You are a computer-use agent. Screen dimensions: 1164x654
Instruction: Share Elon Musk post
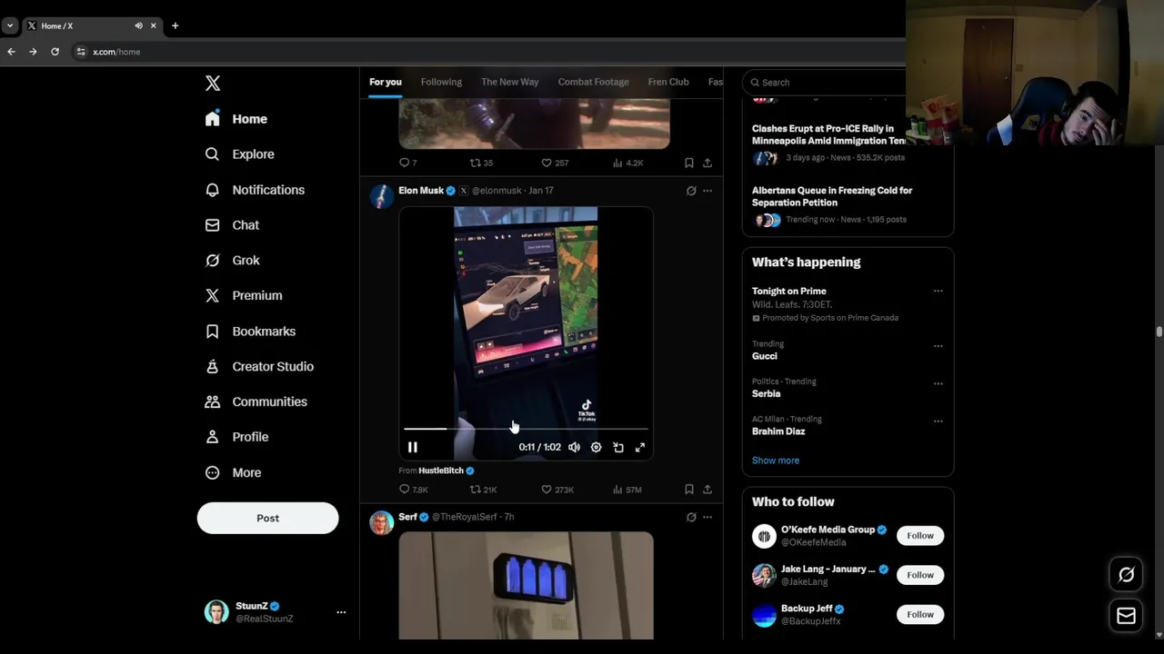coord(707,490)
